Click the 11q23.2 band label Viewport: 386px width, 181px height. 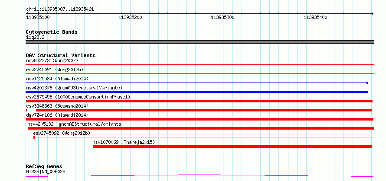pos(35,38)
